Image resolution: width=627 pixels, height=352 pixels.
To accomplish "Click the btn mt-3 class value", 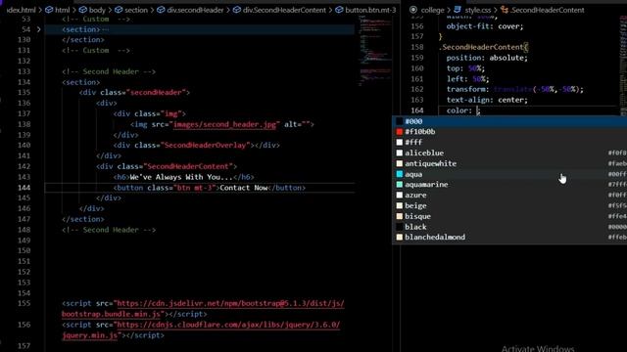I will [194, 188].
